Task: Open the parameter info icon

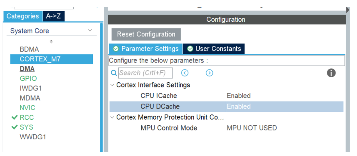Action: pos(331,73)
